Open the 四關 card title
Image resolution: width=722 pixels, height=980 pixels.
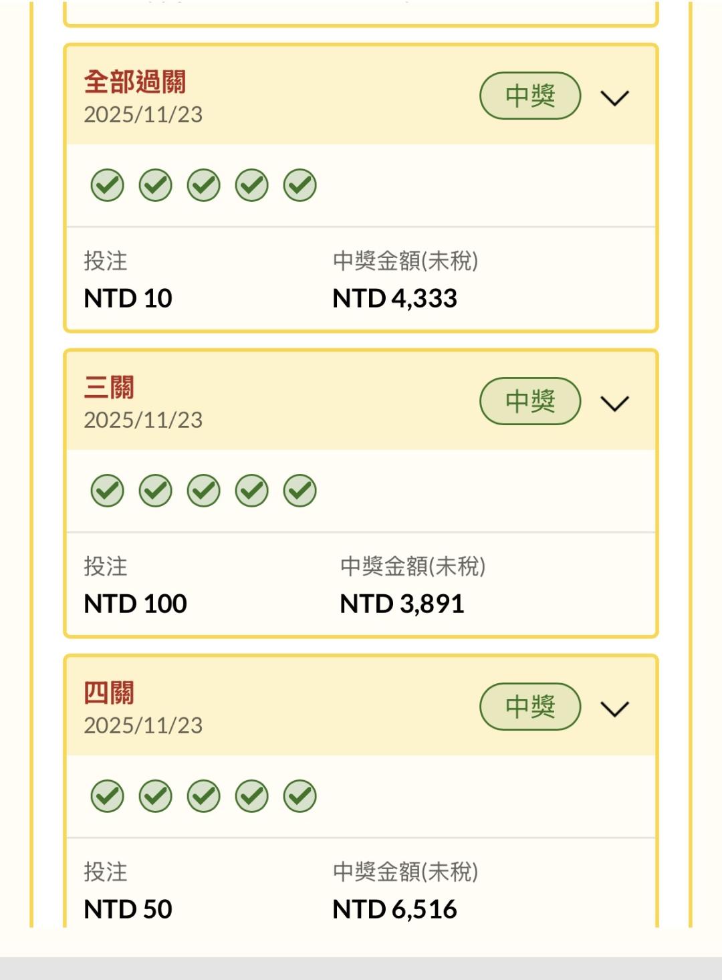pos(109,693)
